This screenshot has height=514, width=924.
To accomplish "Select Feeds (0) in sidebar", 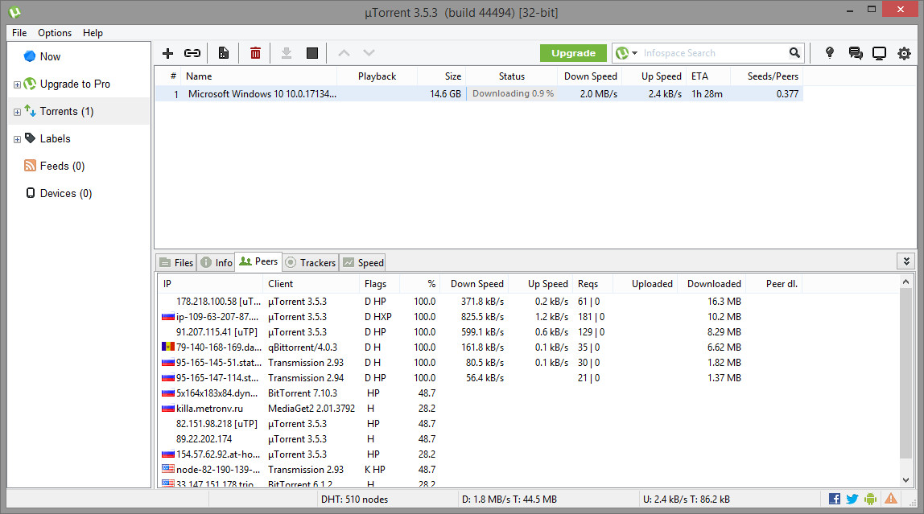I will 62,166.
